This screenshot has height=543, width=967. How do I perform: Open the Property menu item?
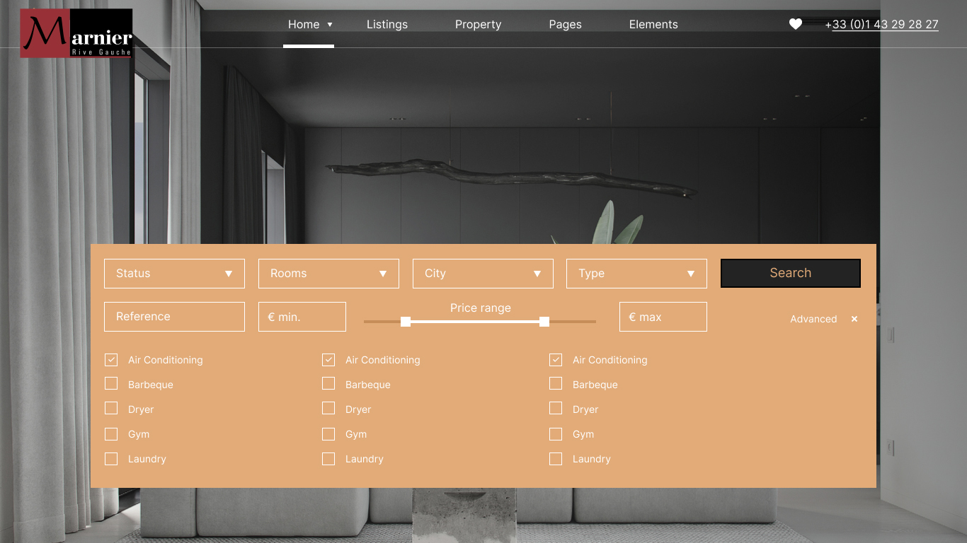click(x=478, y=24)
